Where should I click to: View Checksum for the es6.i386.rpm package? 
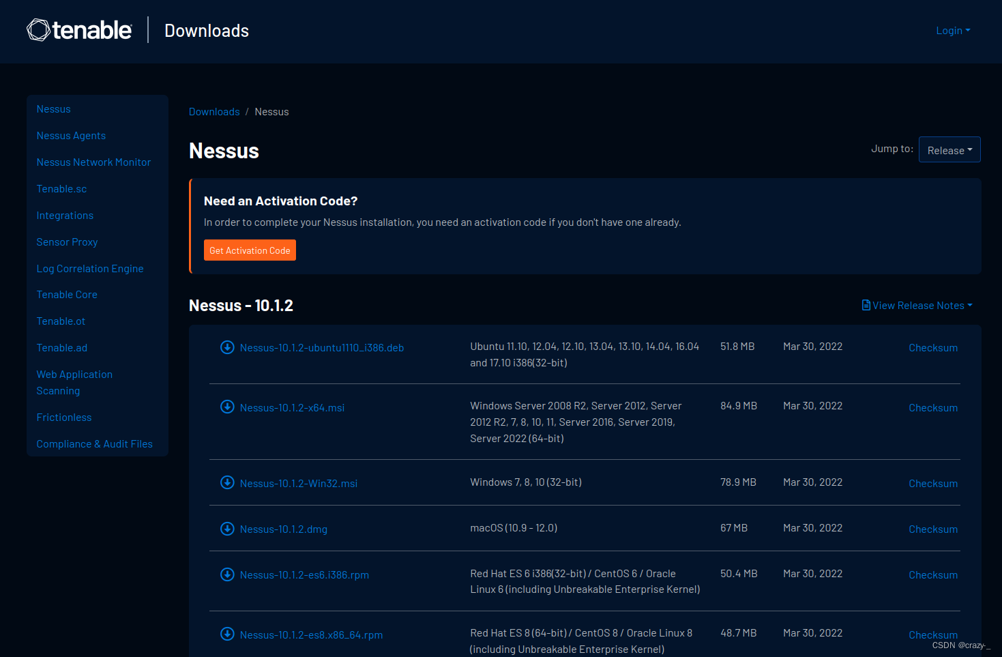click(x=933, y=575)
